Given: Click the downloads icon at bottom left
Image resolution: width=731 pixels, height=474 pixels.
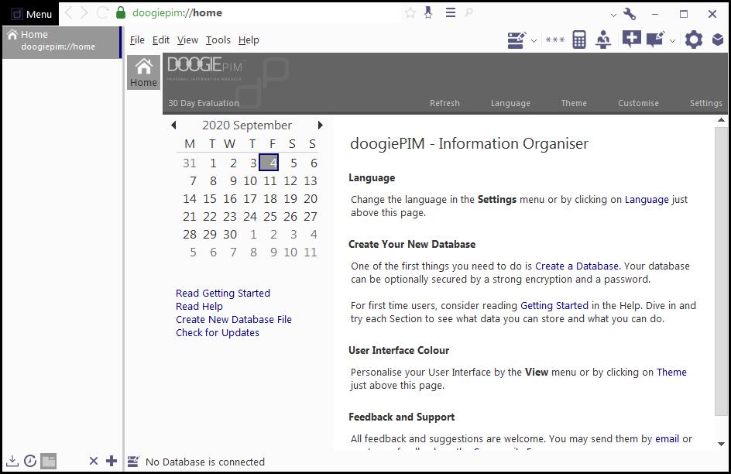Looking at the screenshot, I should tap(12, 461).
